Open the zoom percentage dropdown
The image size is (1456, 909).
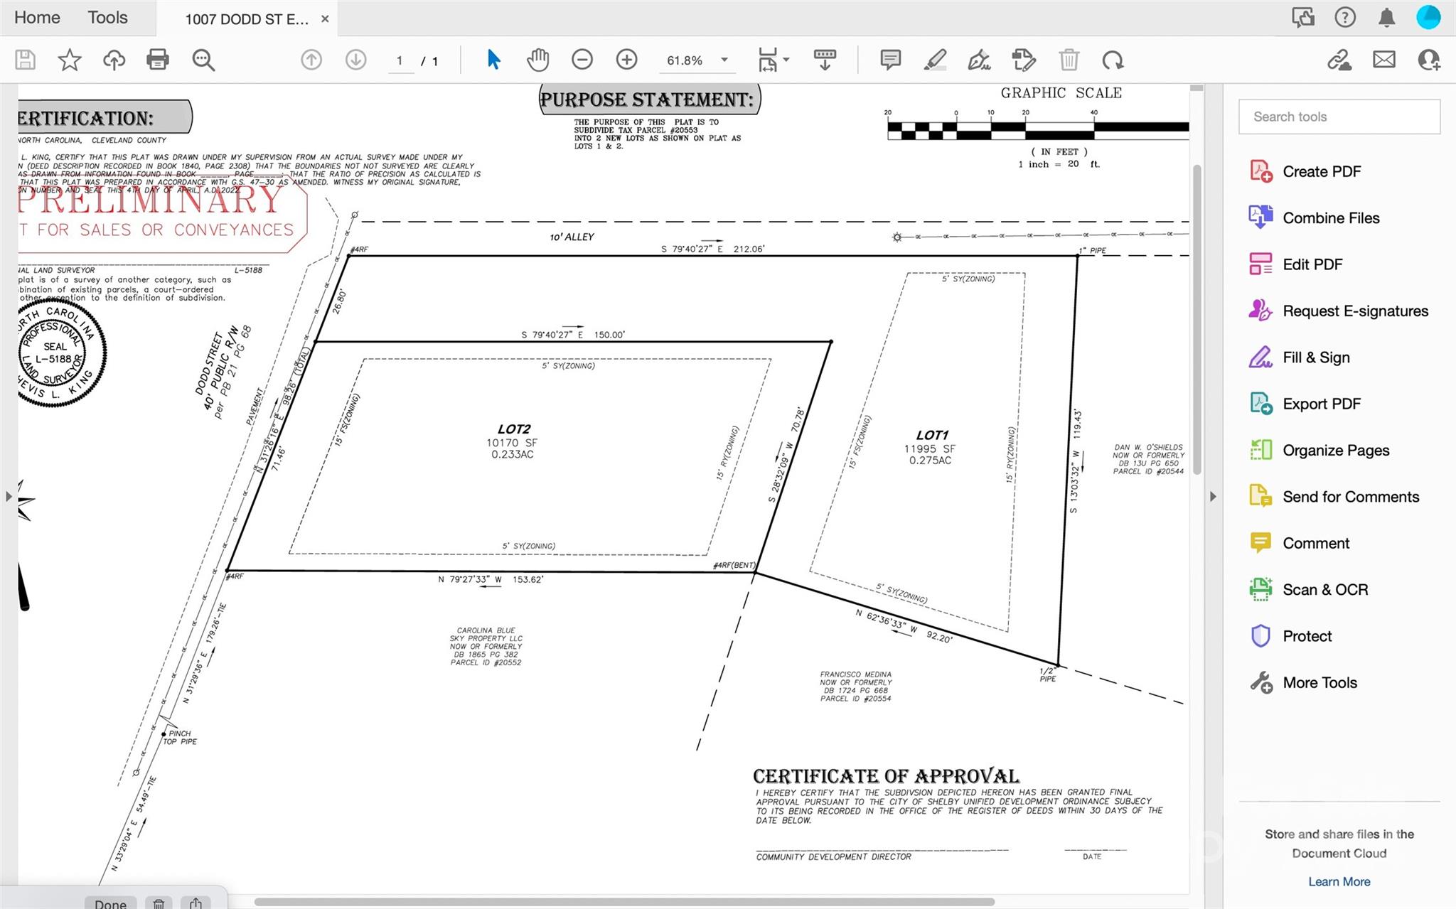(x=724, y=60)
